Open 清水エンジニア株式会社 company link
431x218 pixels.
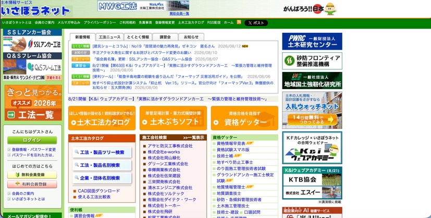coord(170,188)
